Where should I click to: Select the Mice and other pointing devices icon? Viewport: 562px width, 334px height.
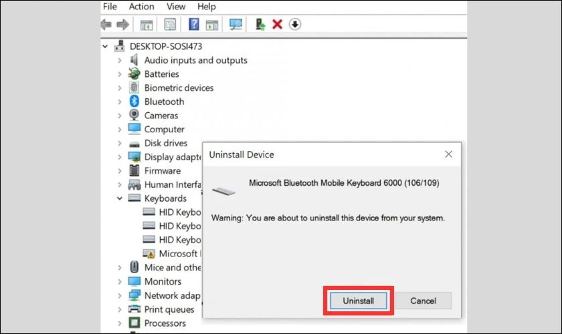click(134, 267)
